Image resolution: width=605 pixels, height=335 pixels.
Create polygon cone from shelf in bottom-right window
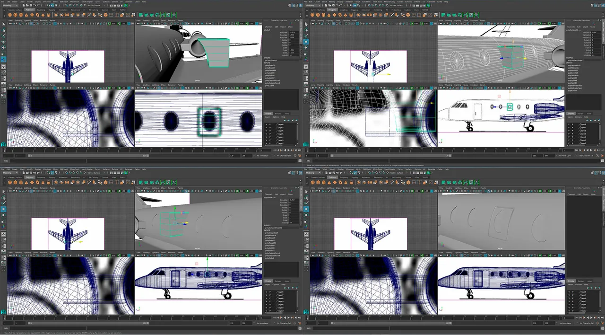point(330,182)
